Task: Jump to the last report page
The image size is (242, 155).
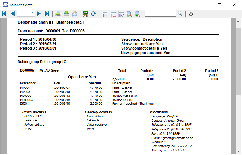Action: (x=47, y=13)
